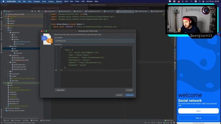This screenshot has height=124, width=221.
Task: Open the Build menu
Action: click(x=66, y=1)
